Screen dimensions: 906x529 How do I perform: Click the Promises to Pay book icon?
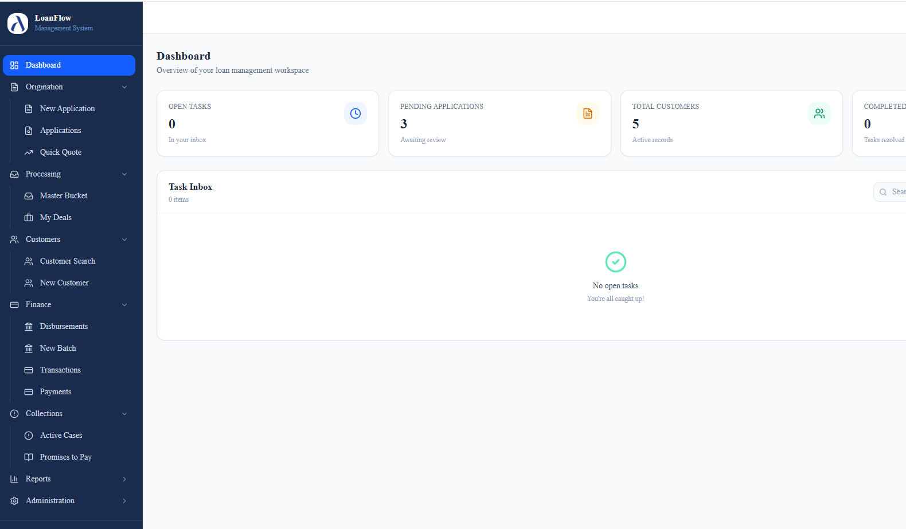click(x=29, y=457)
